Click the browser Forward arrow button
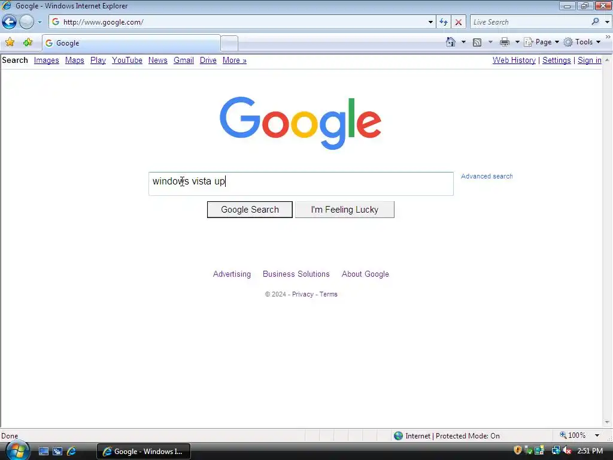This screenshot has height=460, width=613. pyautogui.click(x=26, y=22)
